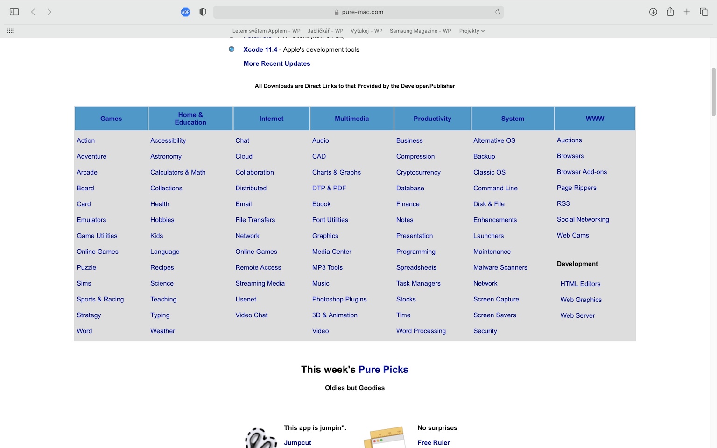Open Letem světem Applem bookmark
The width and height of the screenshot is (717, 448).
(x=266, y=31)
